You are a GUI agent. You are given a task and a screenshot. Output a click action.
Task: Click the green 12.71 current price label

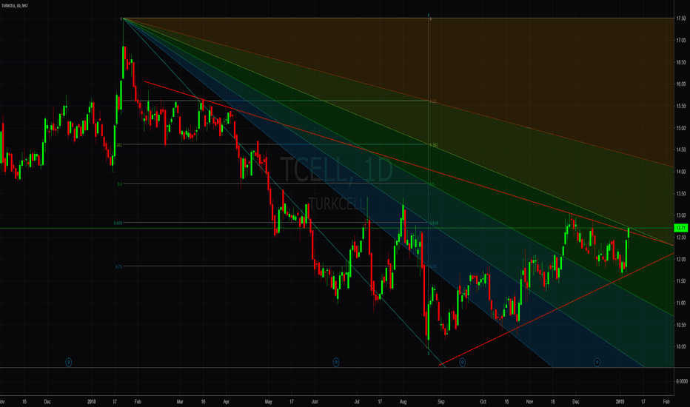681,228
